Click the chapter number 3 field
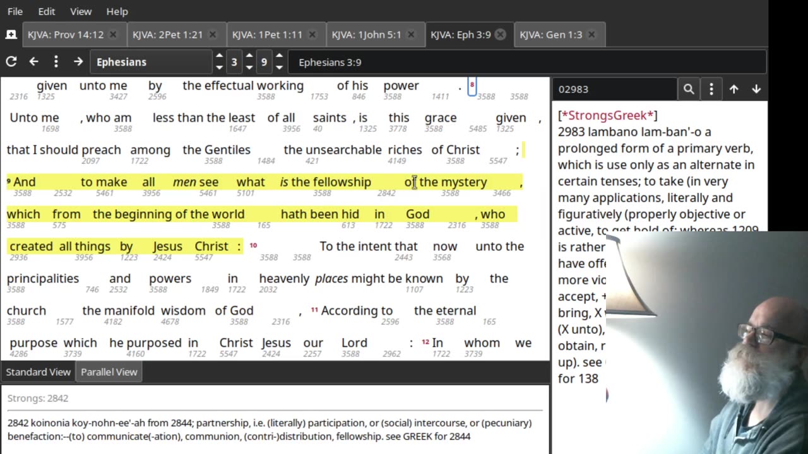The image size is (808, 454). click(234, 62)
